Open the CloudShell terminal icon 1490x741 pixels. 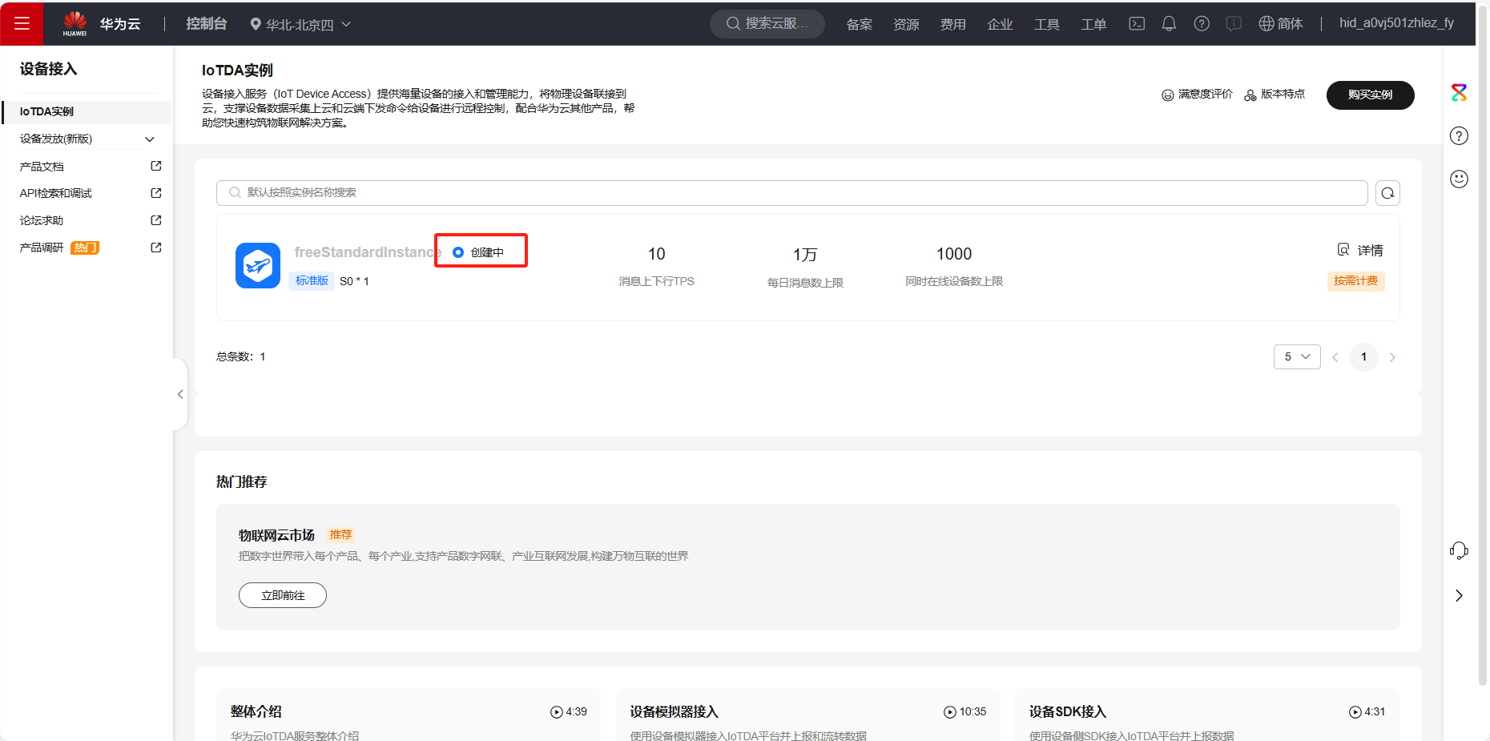click(x=1137, y=24)
